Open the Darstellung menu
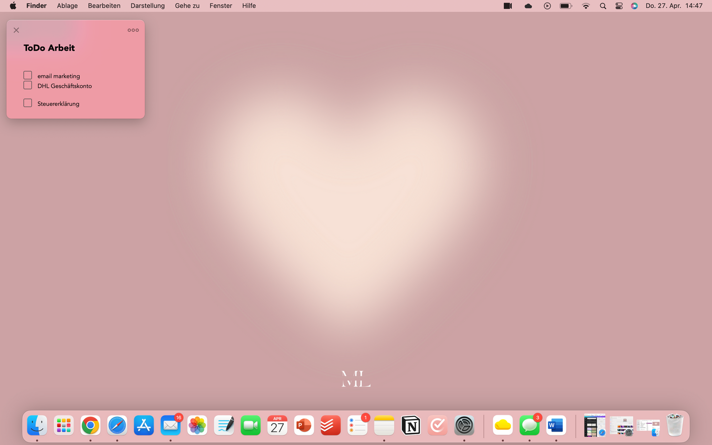Image resolution: width=712 pixels, height=445 pixels. 147,6
